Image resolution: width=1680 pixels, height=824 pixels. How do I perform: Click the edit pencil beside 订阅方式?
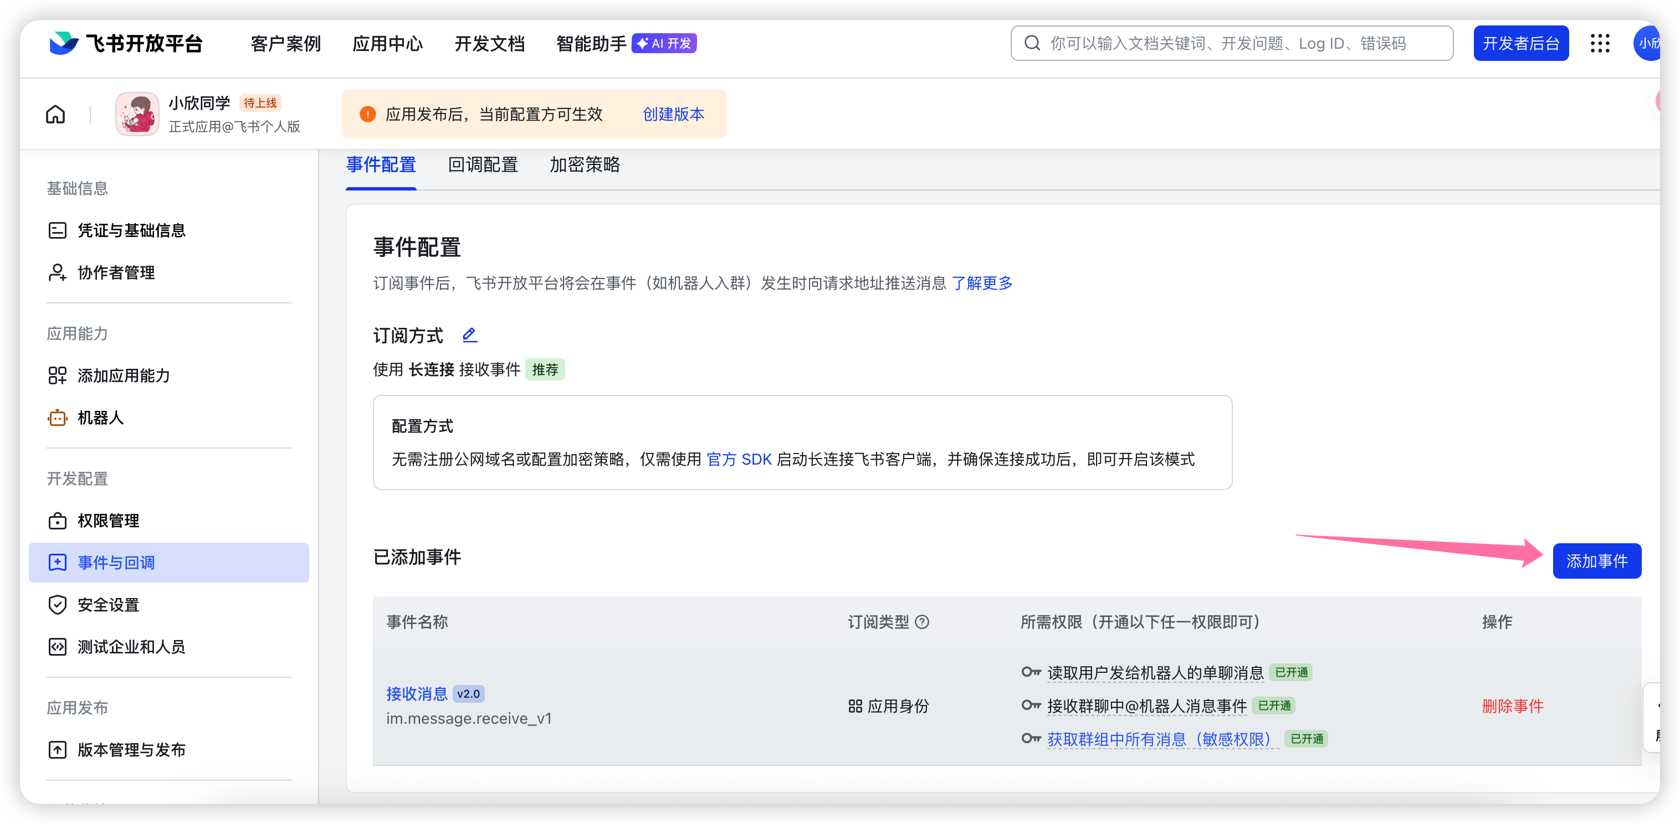click(x=469, y=335)
